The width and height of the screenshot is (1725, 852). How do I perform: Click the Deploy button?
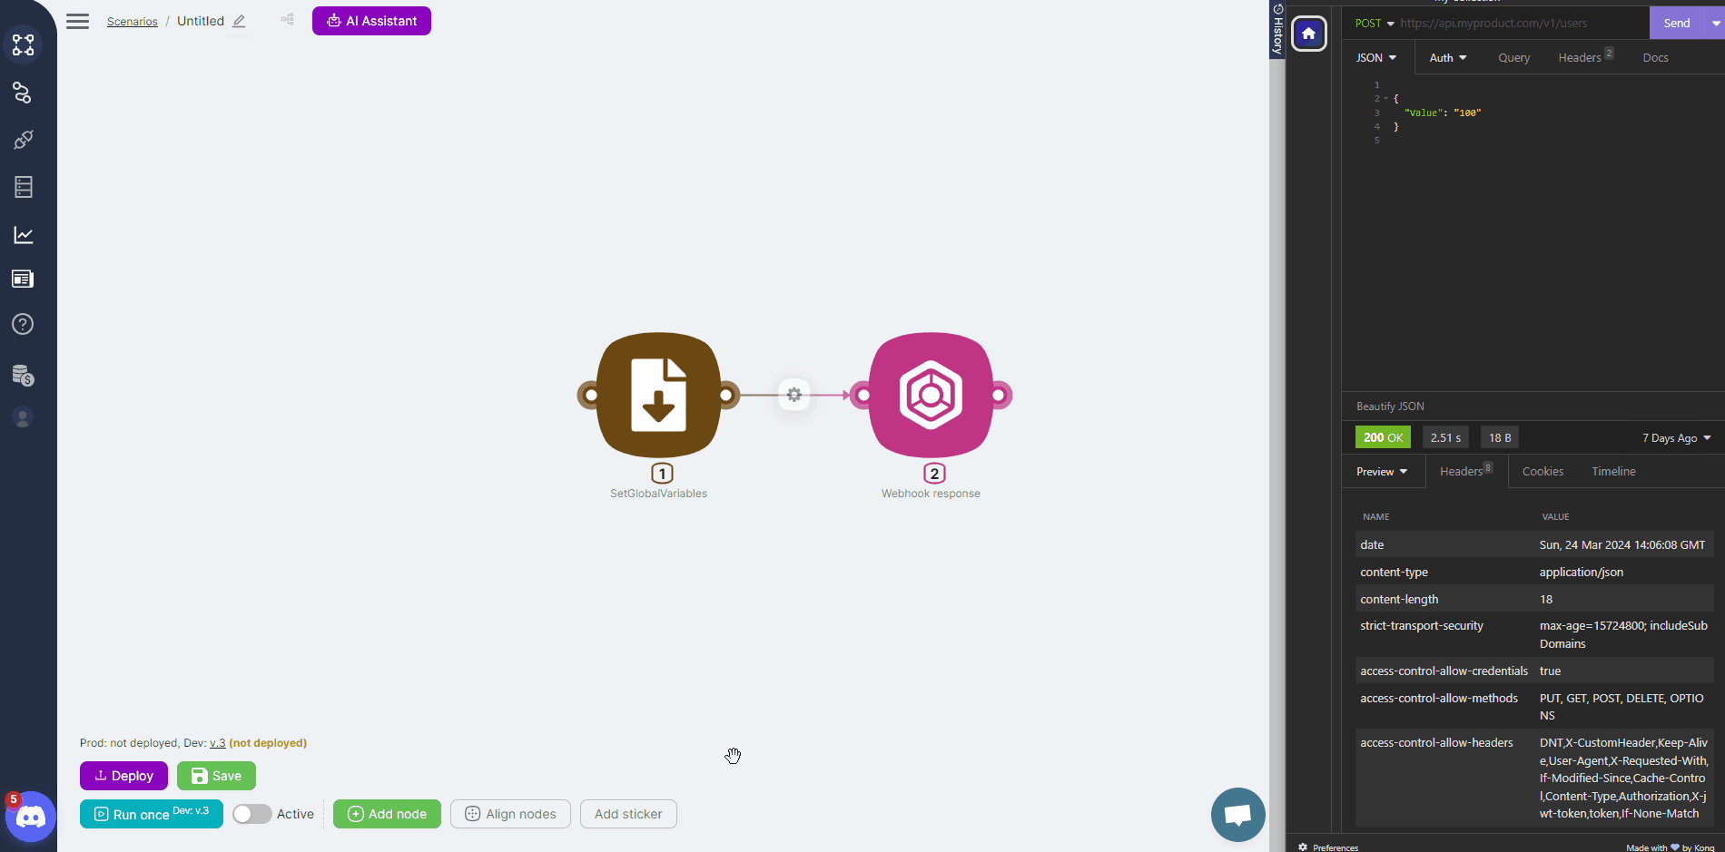[123, 776]
